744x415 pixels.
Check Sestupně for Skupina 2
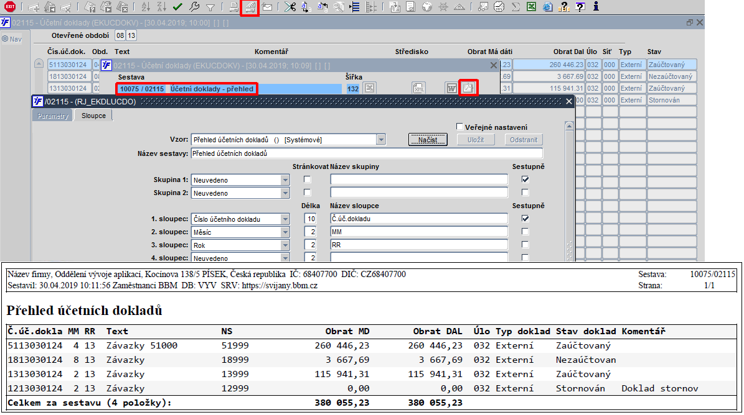point(525,192)
